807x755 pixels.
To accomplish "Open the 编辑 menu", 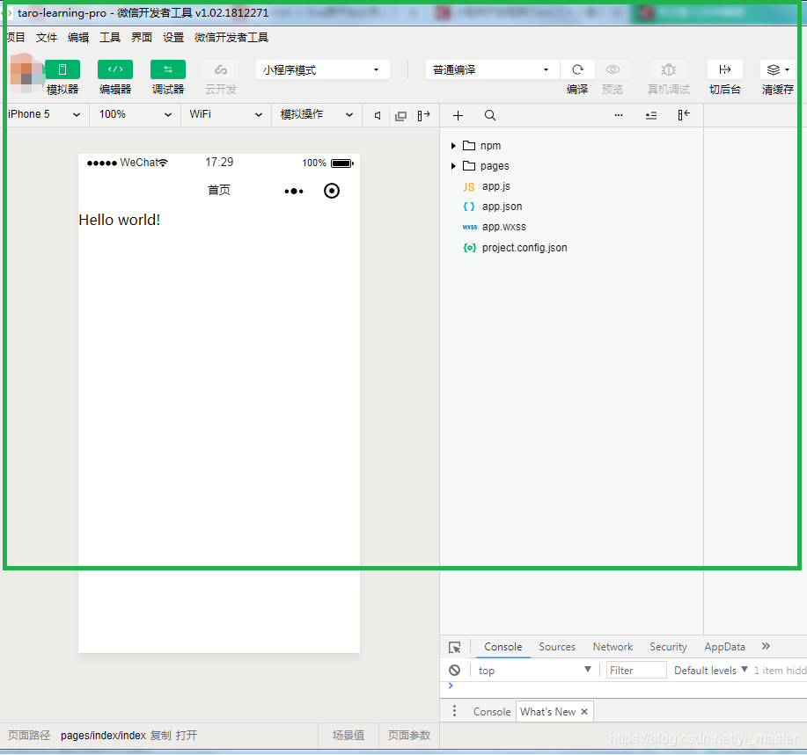I will pyautogui.click(x=78, y=38).
